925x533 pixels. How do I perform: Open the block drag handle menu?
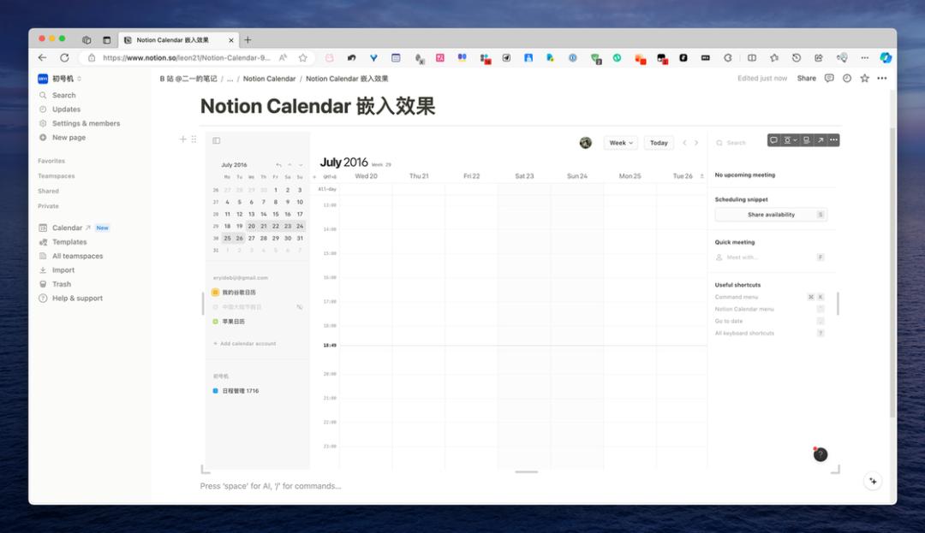194,139
